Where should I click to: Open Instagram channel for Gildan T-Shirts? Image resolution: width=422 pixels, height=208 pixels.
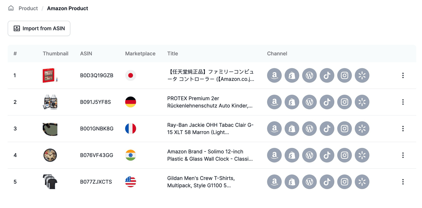(x=345, y=182)
